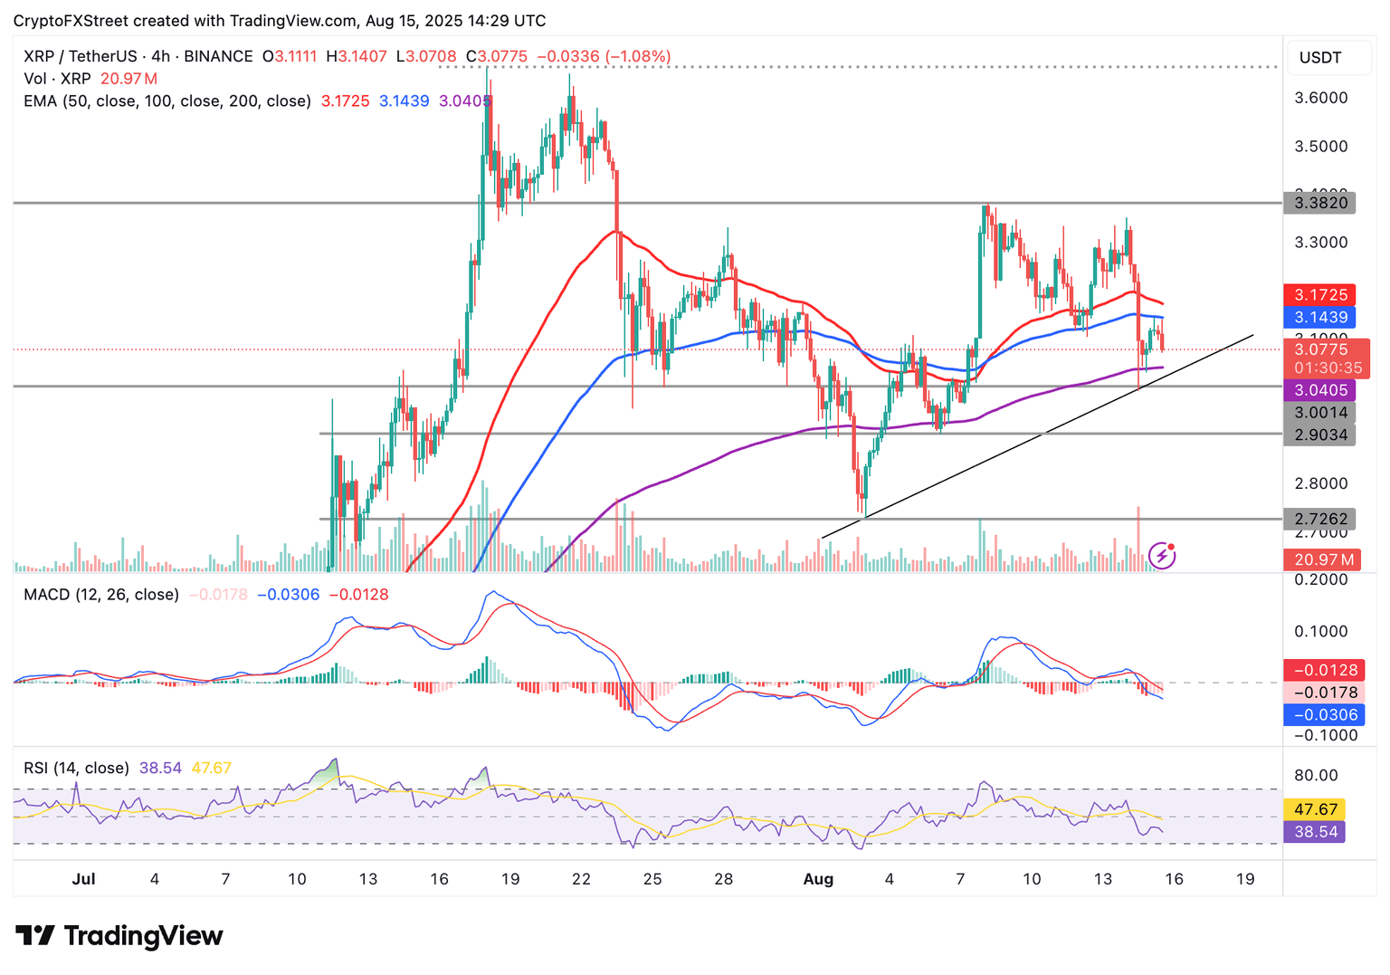Click the 2.7262 support level label
Screen dimensions: 1390x975
tap(1320, 519)
